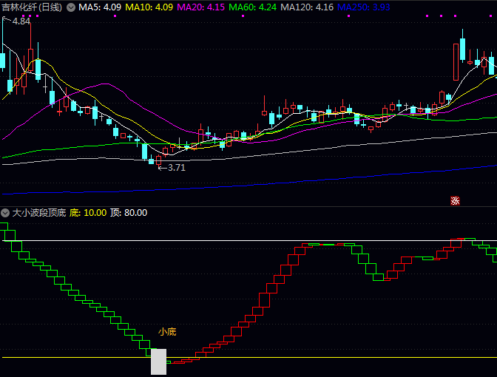Screen dimensions: 497x377
Task: Select the MA5 indicator label
Action: click(x=100, y=7)
